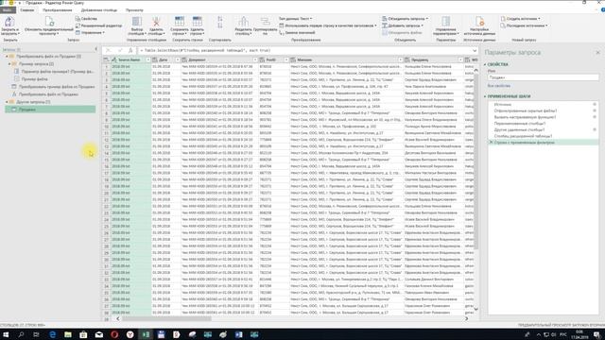Open the Append Queries dropdown
Viewport: 605px width, 340px height.
(x=403, y=25)
